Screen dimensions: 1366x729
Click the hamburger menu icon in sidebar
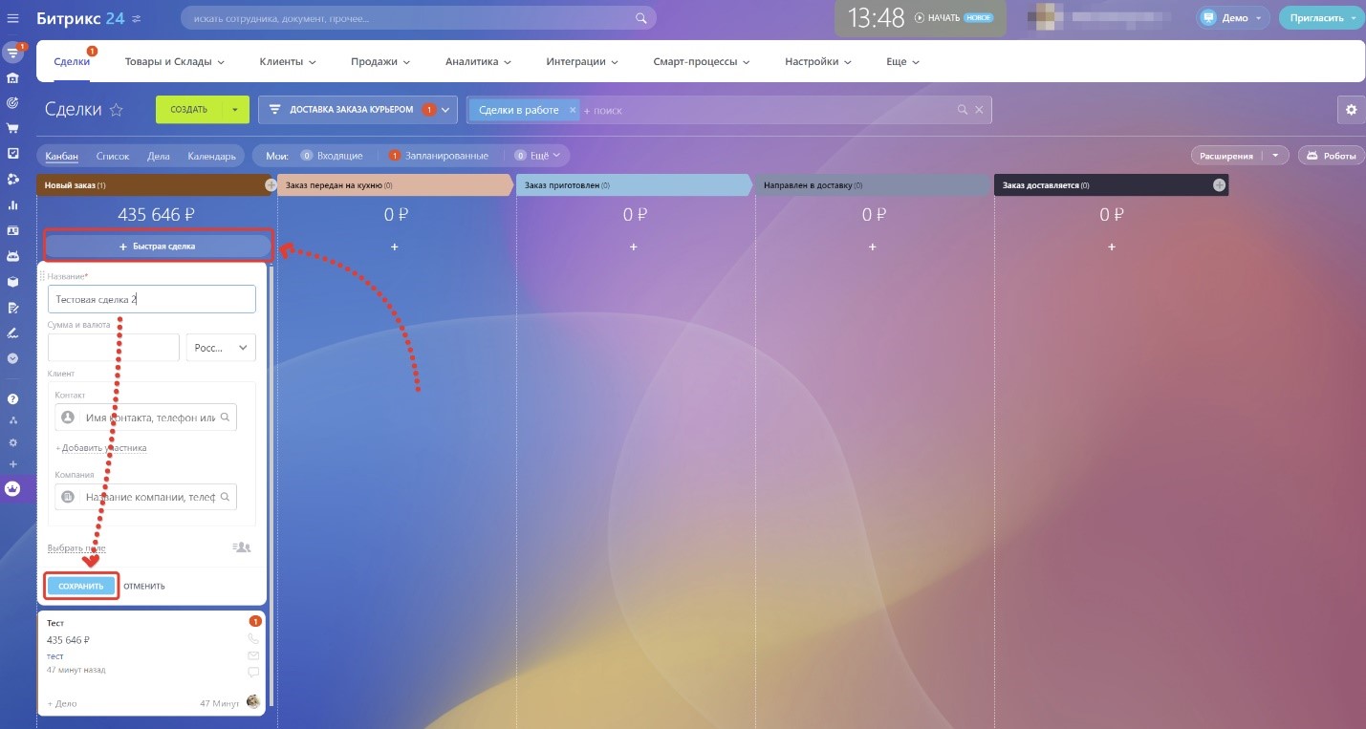(12, 19)
